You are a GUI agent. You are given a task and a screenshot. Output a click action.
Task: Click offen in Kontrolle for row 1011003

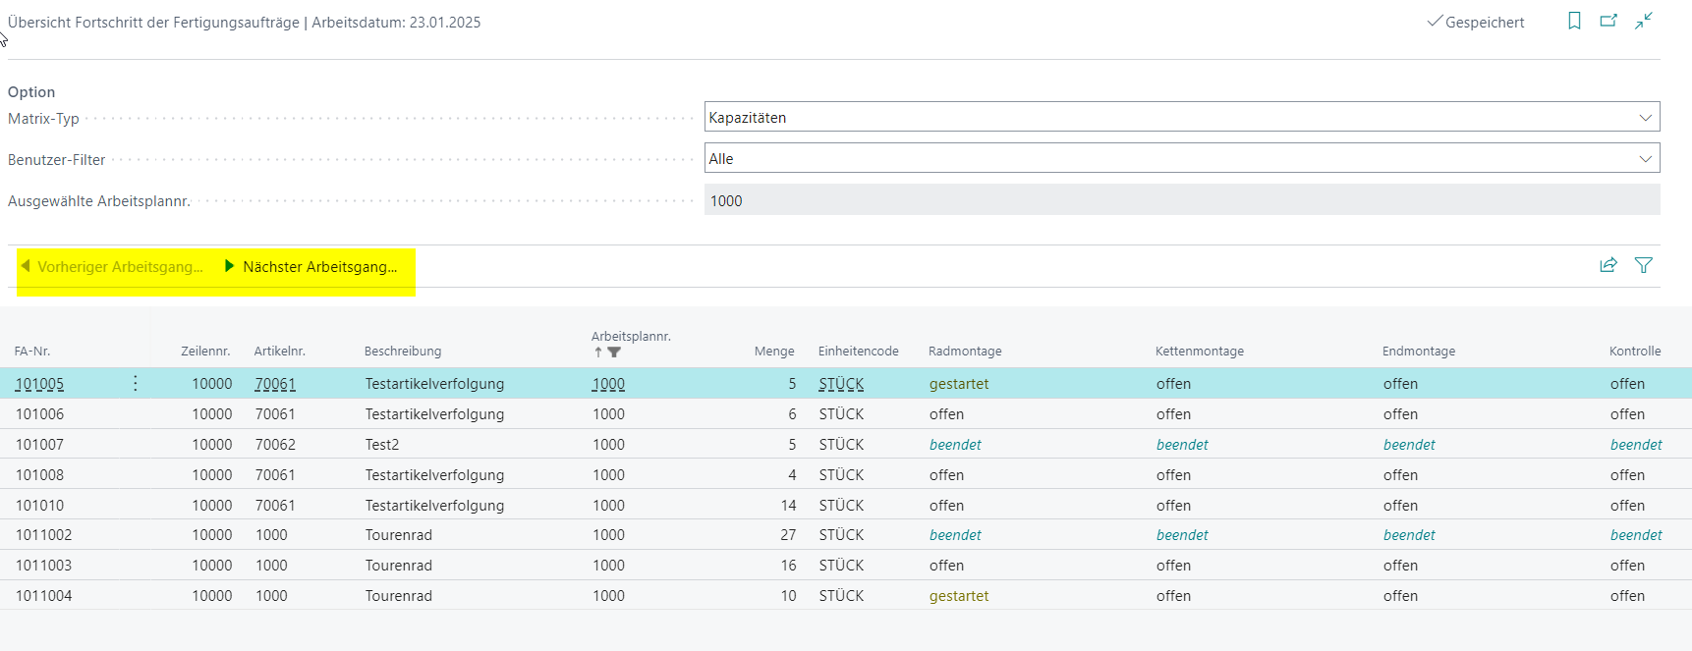[1627, 566]
